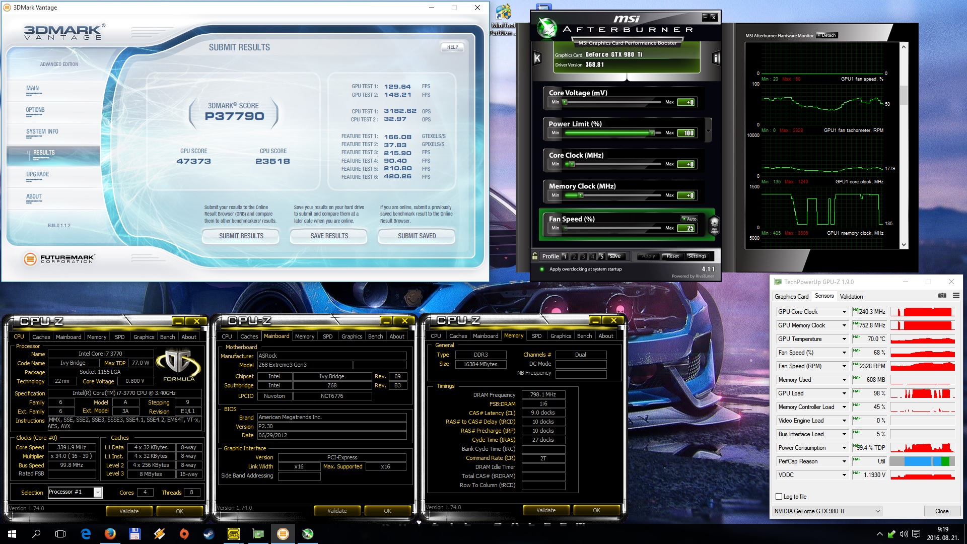Viewport: 967px width, 544px height.
Task: Switch to MSI Afterburner taskbar icon
Action: click(308, 533)
